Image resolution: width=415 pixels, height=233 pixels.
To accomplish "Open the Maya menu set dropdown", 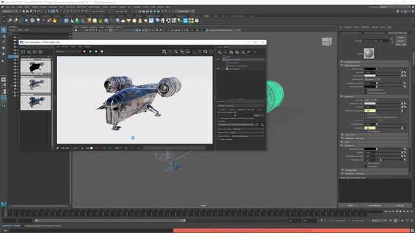I will (x=10, y=12).
